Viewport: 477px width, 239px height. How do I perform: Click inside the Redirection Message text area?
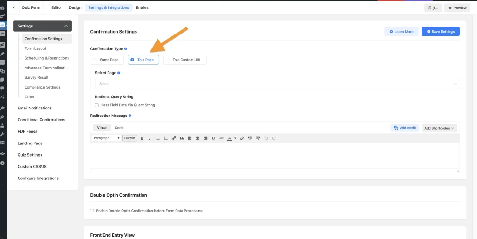click(275, 156)
